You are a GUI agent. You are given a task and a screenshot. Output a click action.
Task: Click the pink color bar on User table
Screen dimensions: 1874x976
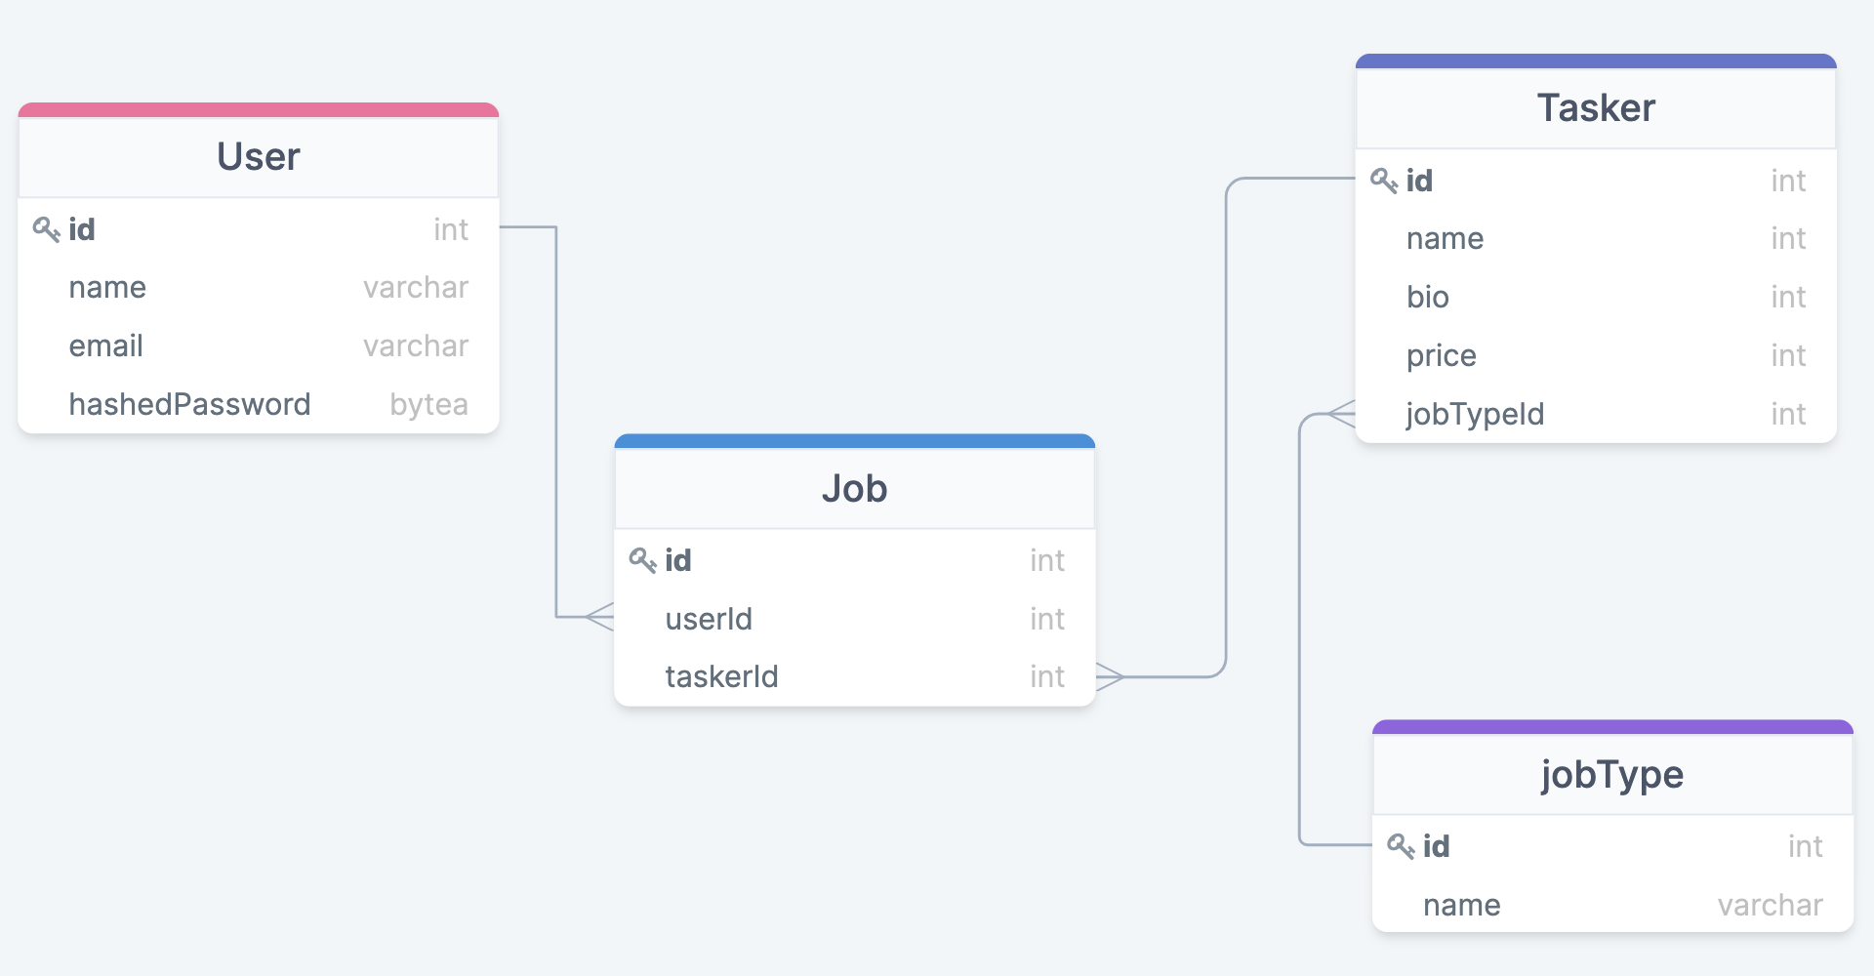pos(259,109)
